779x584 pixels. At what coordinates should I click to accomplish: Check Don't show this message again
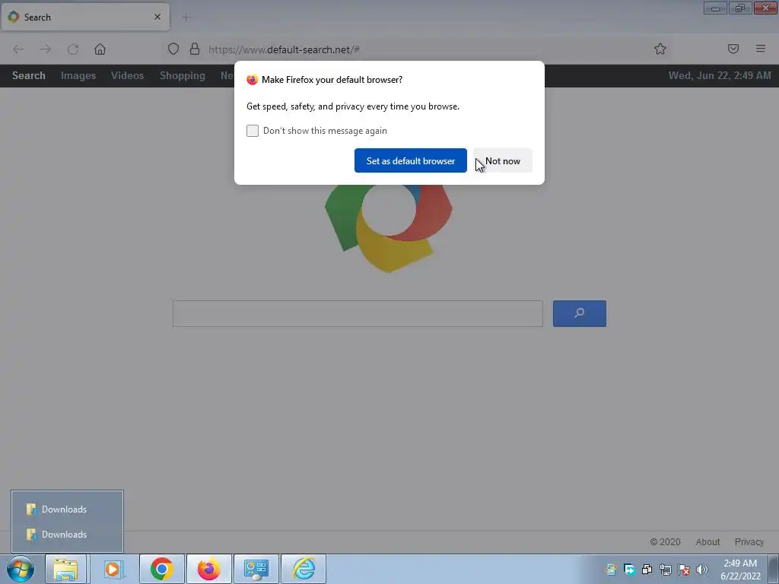coord(253,131)
